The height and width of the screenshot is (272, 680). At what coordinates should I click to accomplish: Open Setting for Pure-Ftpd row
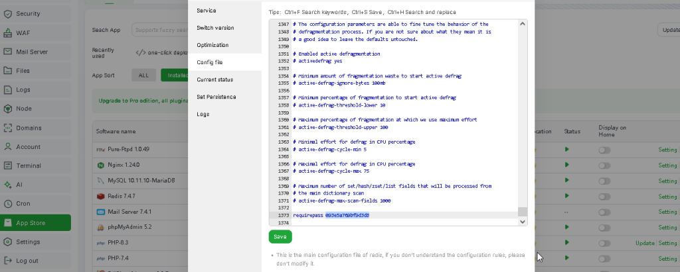tap(667, 150)
